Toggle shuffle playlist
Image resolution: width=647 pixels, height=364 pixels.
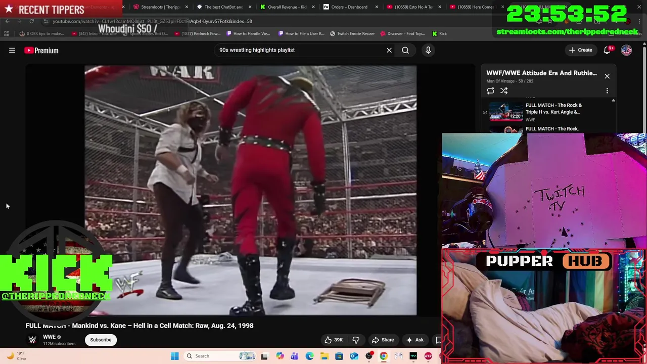point(504,90)
